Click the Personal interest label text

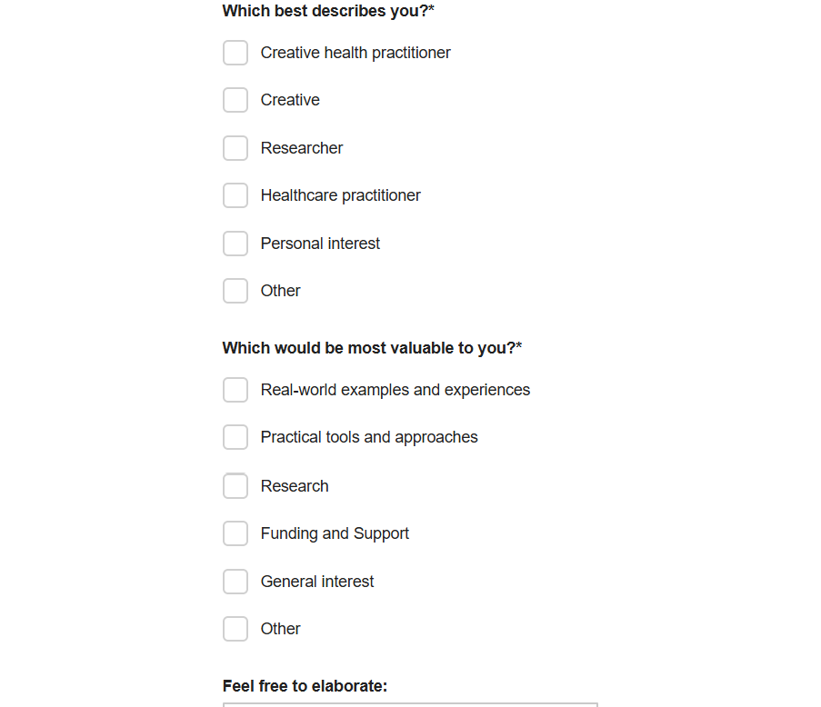coord(320,244)
